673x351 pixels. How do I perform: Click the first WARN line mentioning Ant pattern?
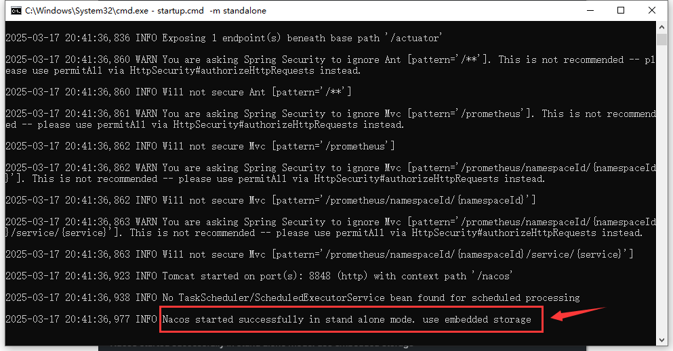[331, 65]
